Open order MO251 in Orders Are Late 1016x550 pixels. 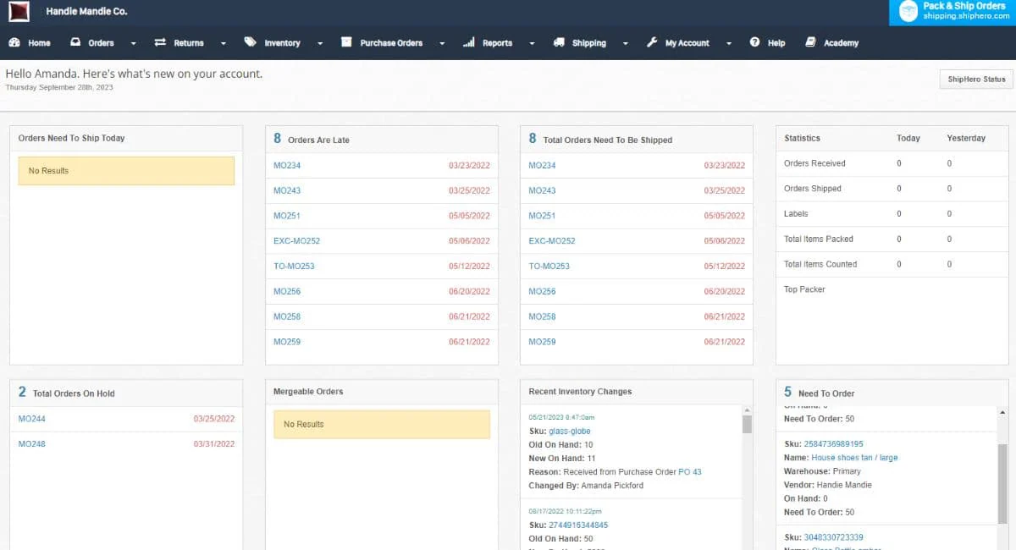click(x=287, y=216)
